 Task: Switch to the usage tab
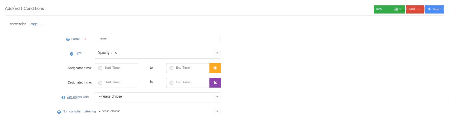(33, 24)
